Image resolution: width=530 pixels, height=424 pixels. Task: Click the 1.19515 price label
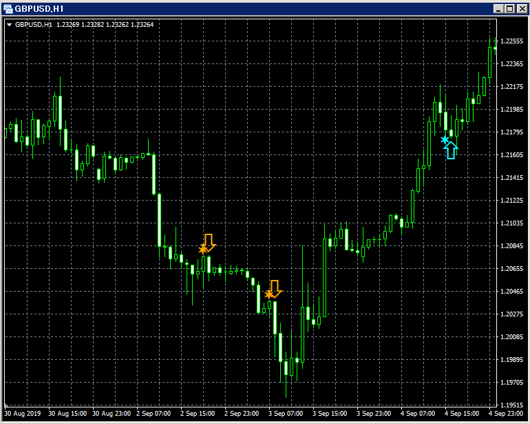[511, 405]
